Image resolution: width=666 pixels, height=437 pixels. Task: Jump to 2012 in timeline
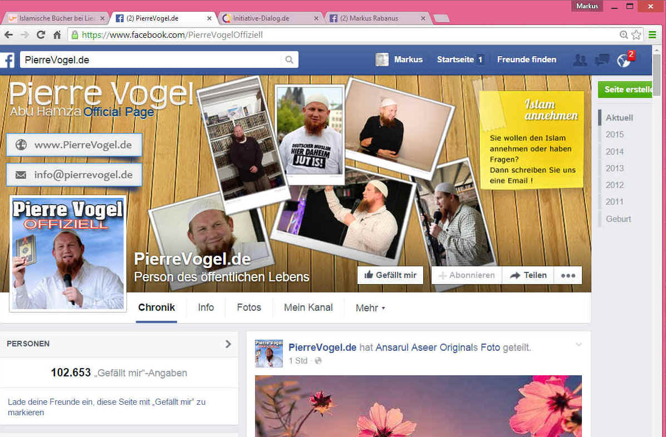point(615,185)
